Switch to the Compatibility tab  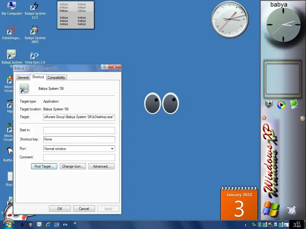pyautogui.click(x=56, y=77)
